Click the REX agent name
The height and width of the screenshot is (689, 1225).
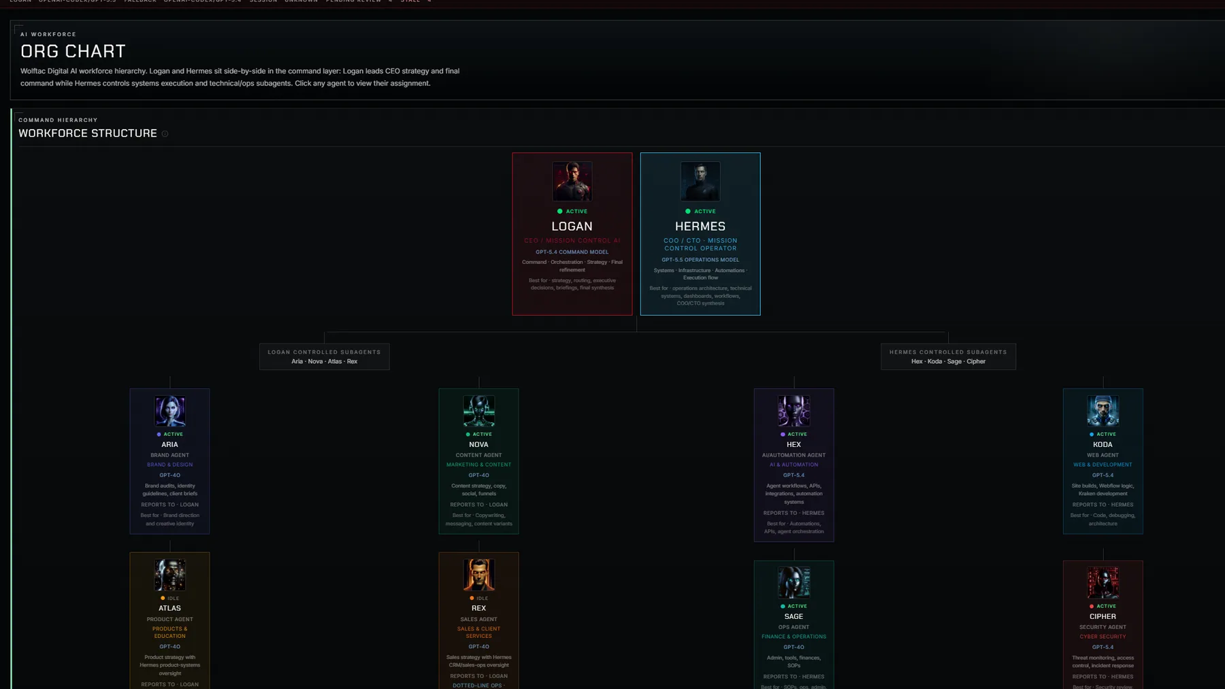coord(479,609)
